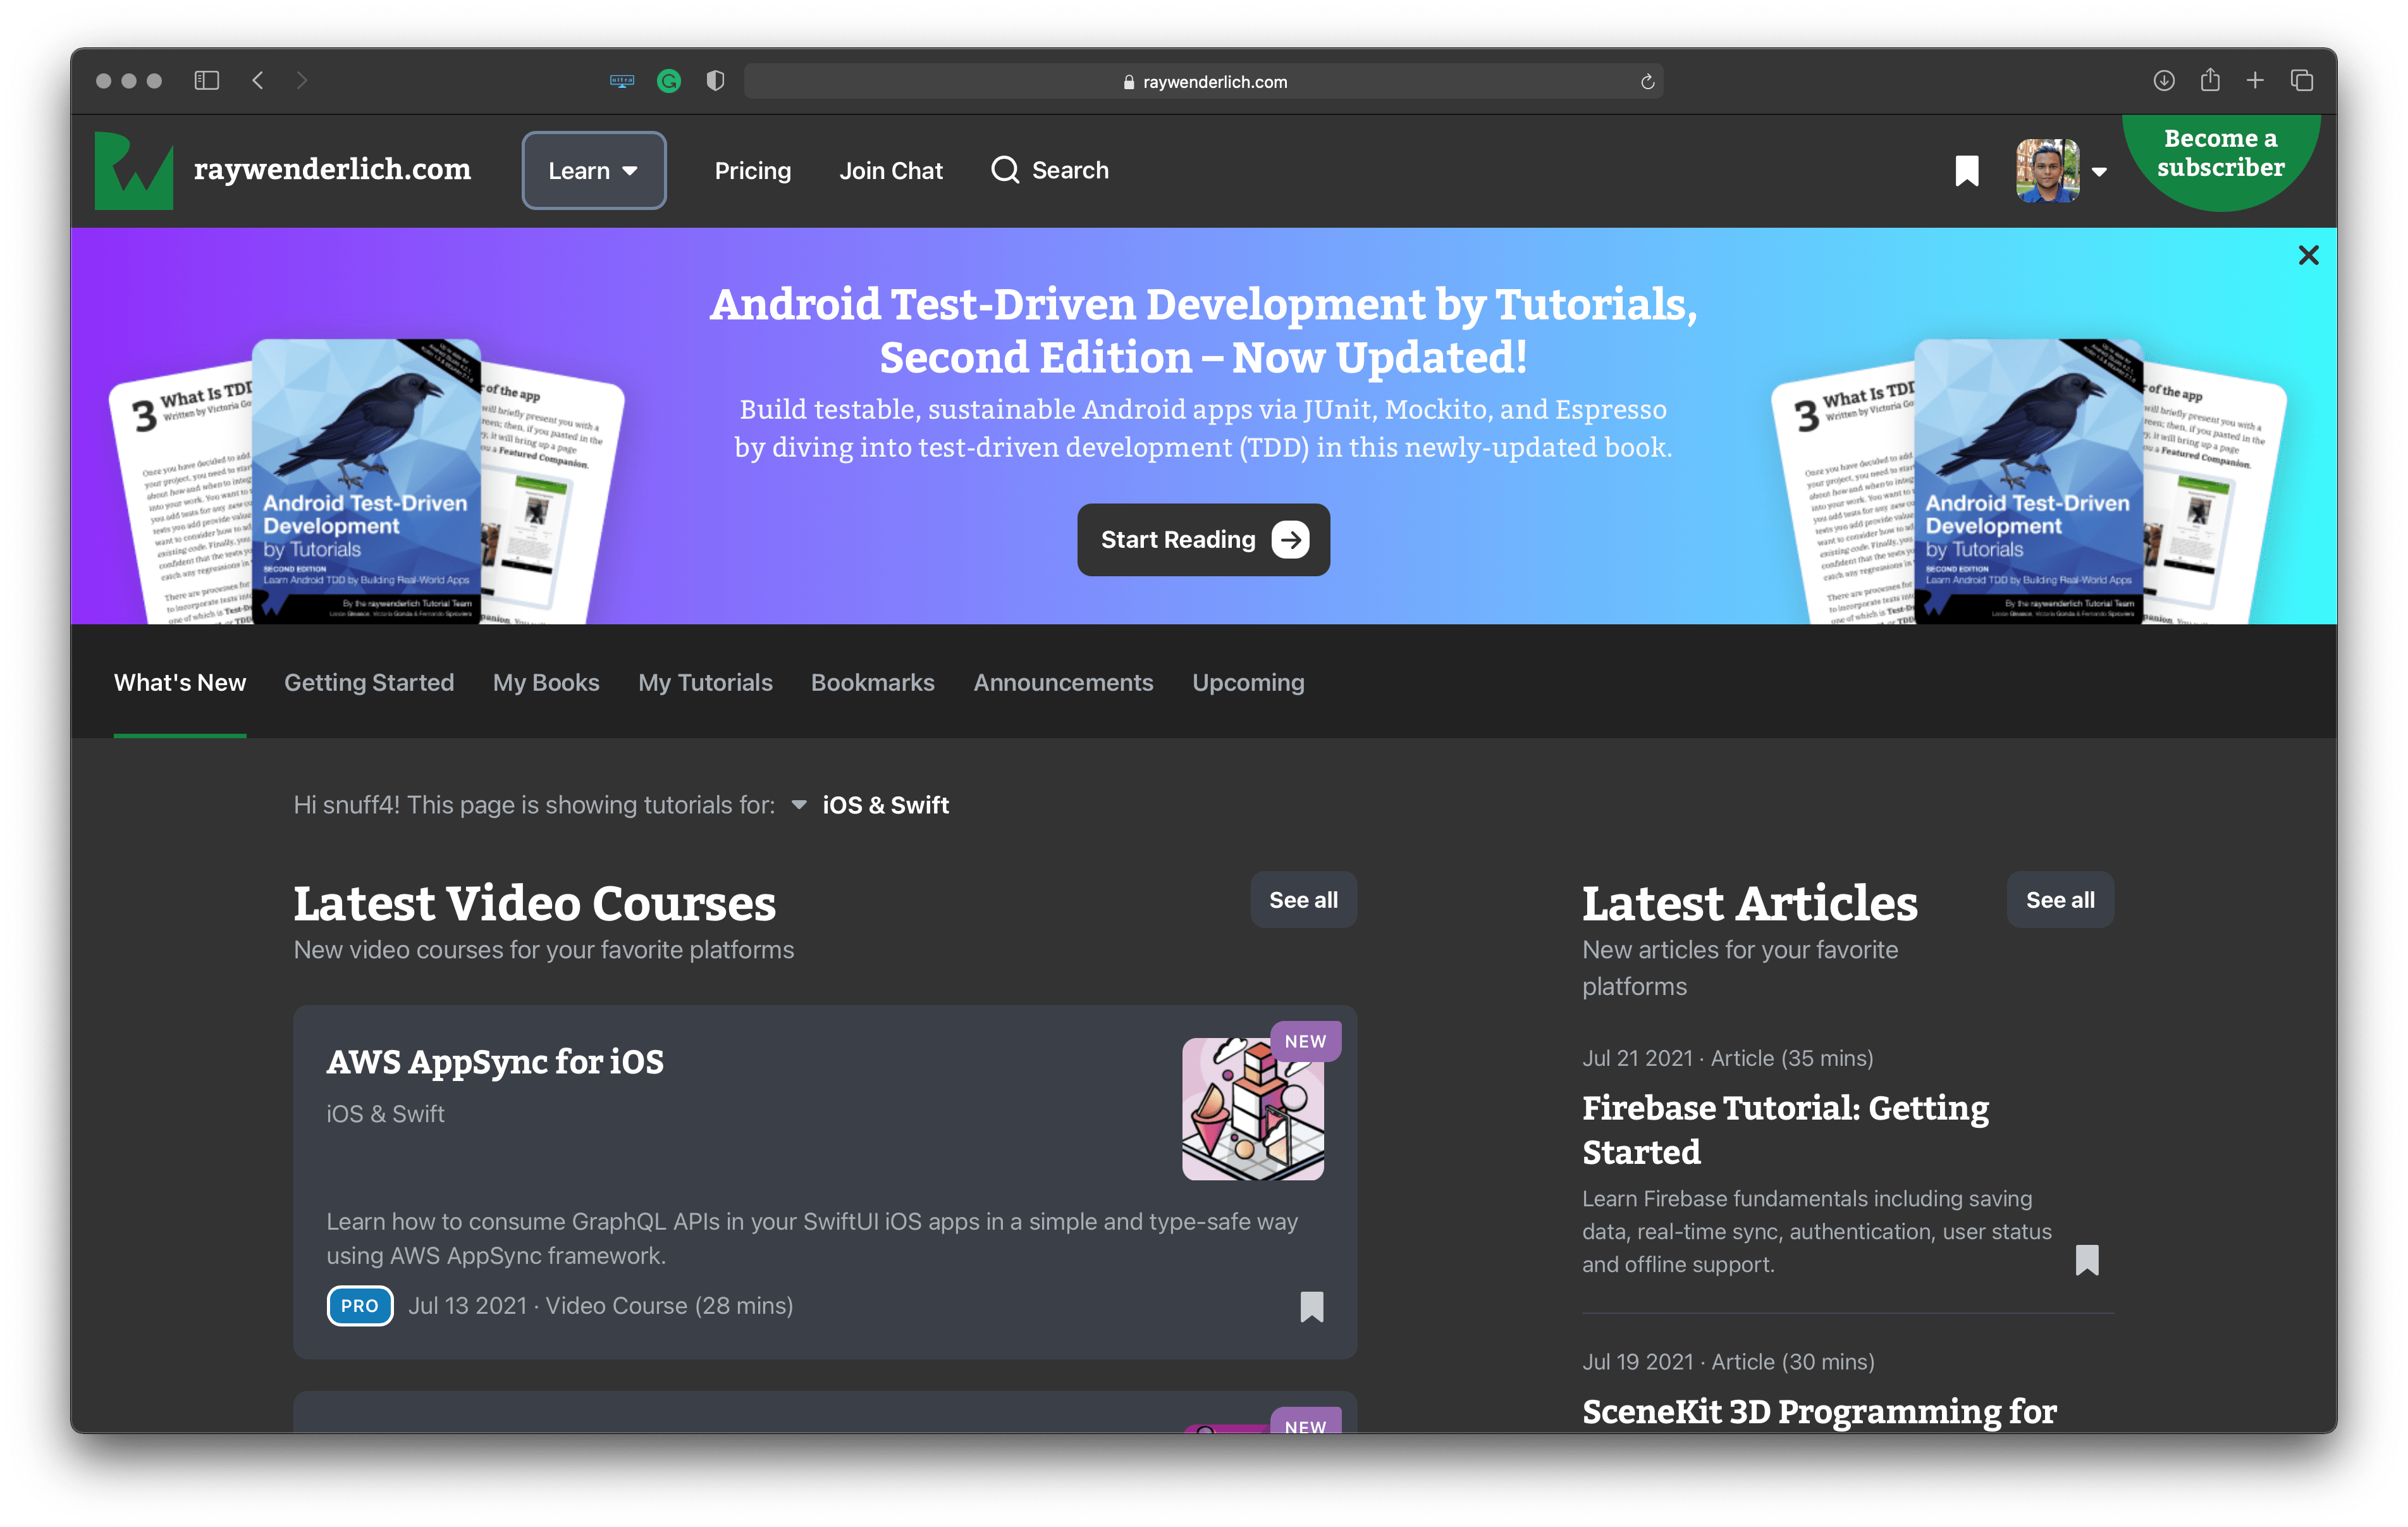
Task: Change the iOS & Swift platform selection
Action: 885,805
